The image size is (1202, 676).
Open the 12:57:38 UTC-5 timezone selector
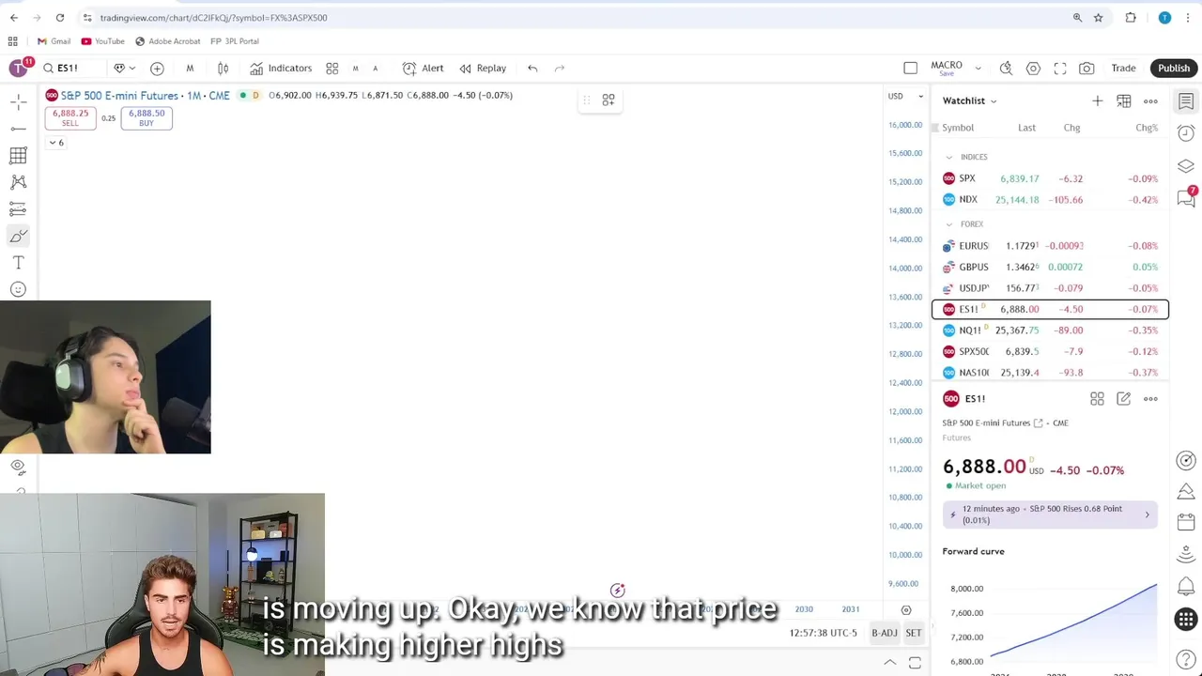click(x=823, y=633)
